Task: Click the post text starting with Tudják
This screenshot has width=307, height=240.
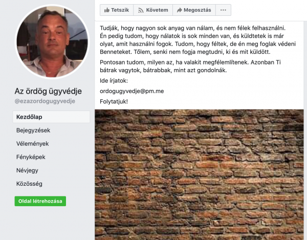Action: [x=198, y=40]
